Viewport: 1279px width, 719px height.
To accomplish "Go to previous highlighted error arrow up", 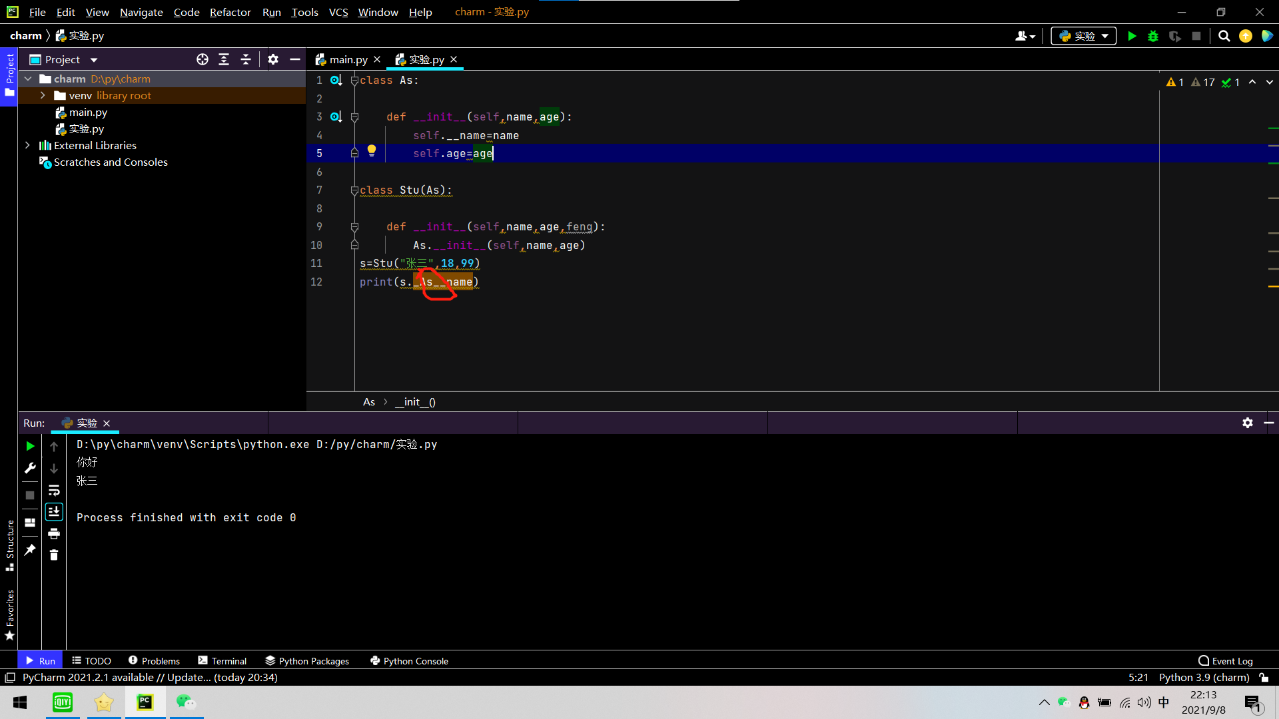I will point(1252,82).
